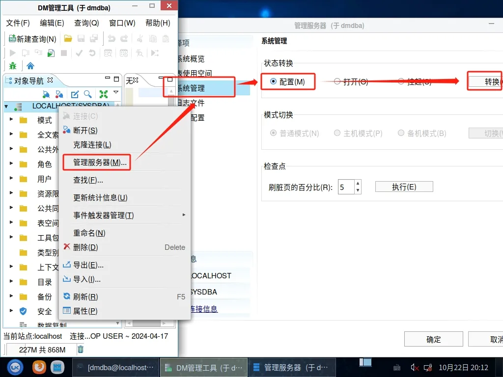Choose 管理服务器(M)... from context menu
Image resolution: width=503 pixels, height=377 pixels.
pos(100,162)
